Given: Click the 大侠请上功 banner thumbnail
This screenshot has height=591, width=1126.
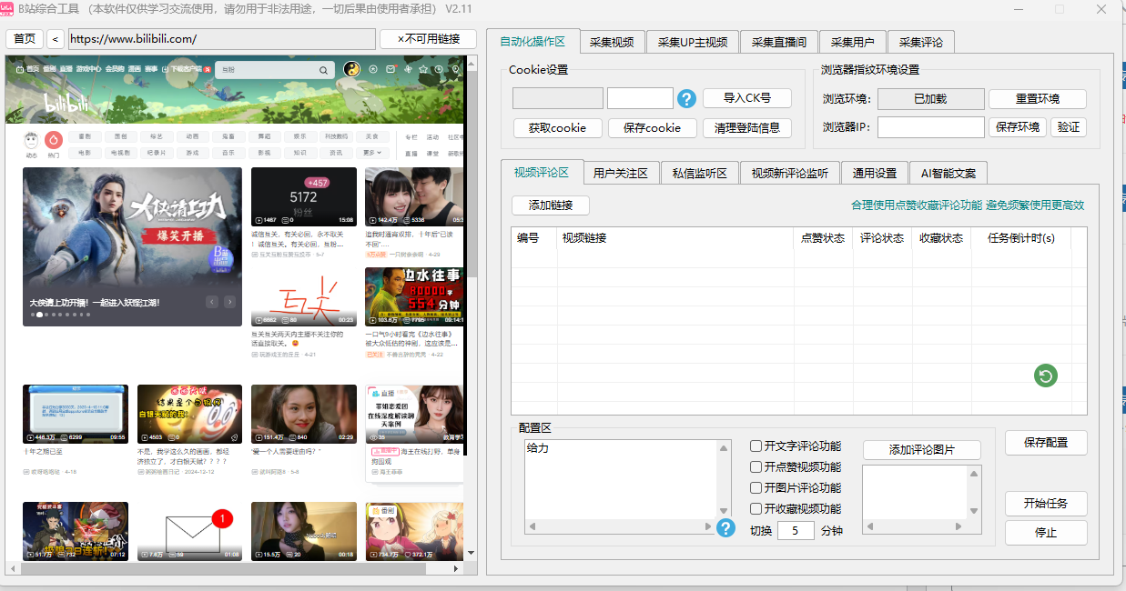Looking at the screenshot, I should point(132,246).
